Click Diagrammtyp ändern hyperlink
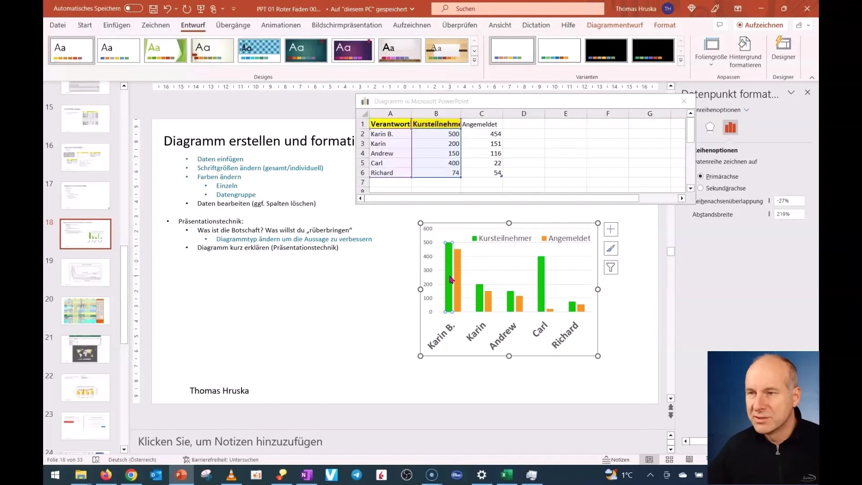The height and width of the screenshot is (485, 862). 294,238
